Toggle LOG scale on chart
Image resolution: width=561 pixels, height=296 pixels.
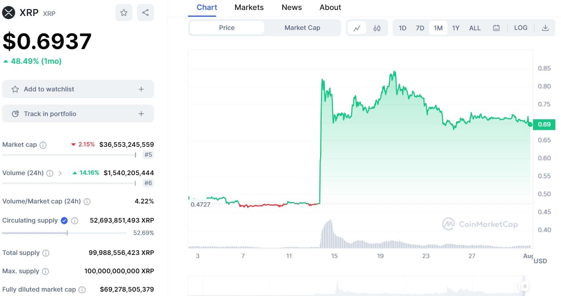click(x=521, y=28)
